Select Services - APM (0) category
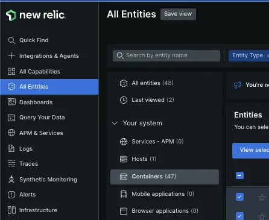Viewport: 269px width, 220px height. (165, 142)
